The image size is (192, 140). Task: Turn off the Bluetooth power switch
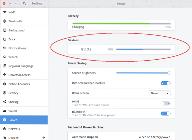tap(166, 113)
